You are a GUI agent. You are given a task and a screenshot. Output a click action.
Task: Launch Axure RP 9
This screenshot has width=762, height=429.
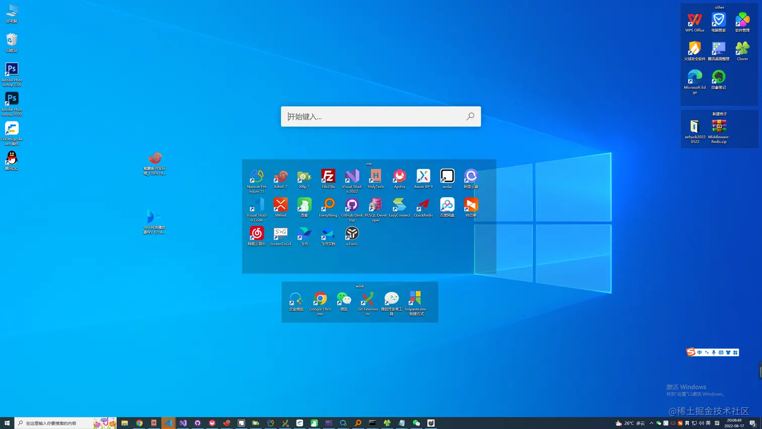click(423, 178)
